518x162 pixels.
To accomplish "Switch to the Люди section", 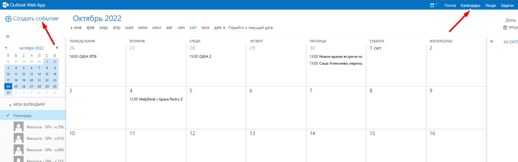I will coord(490,5).
